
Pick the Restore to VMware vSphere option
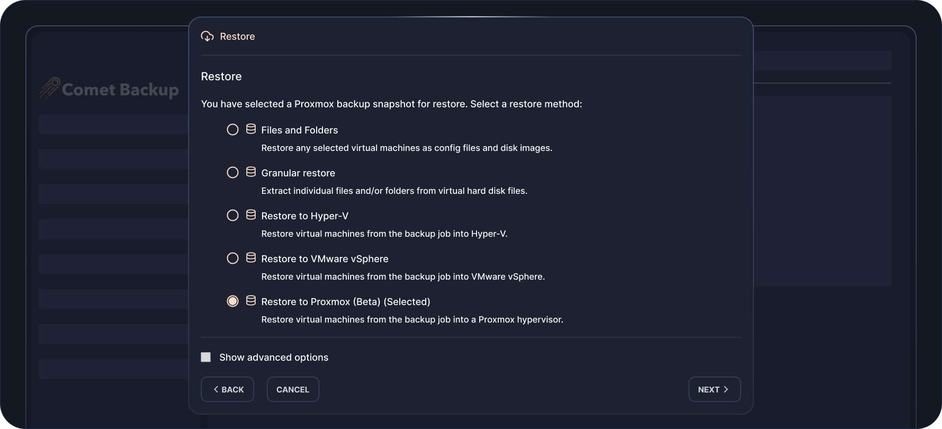[232, 258]
